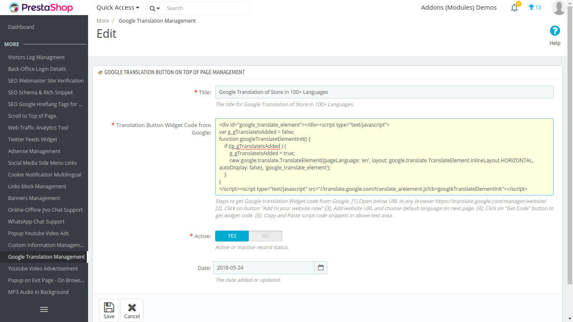The image size is (573, 322).
Task: Open Back-Office Login Details menu item
Action: 37,69
